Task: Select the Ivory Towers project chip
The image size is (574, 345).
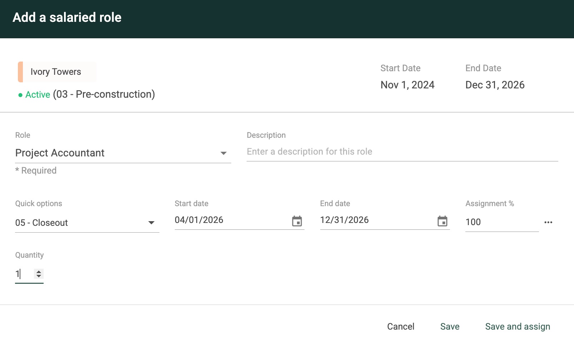Action: coord(57,72)
